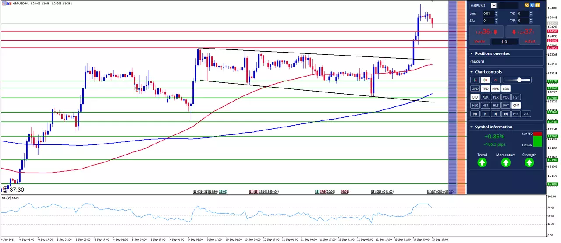
Task: Click the Momentum up-arrow indicator
Action: (x=506, y=163)
